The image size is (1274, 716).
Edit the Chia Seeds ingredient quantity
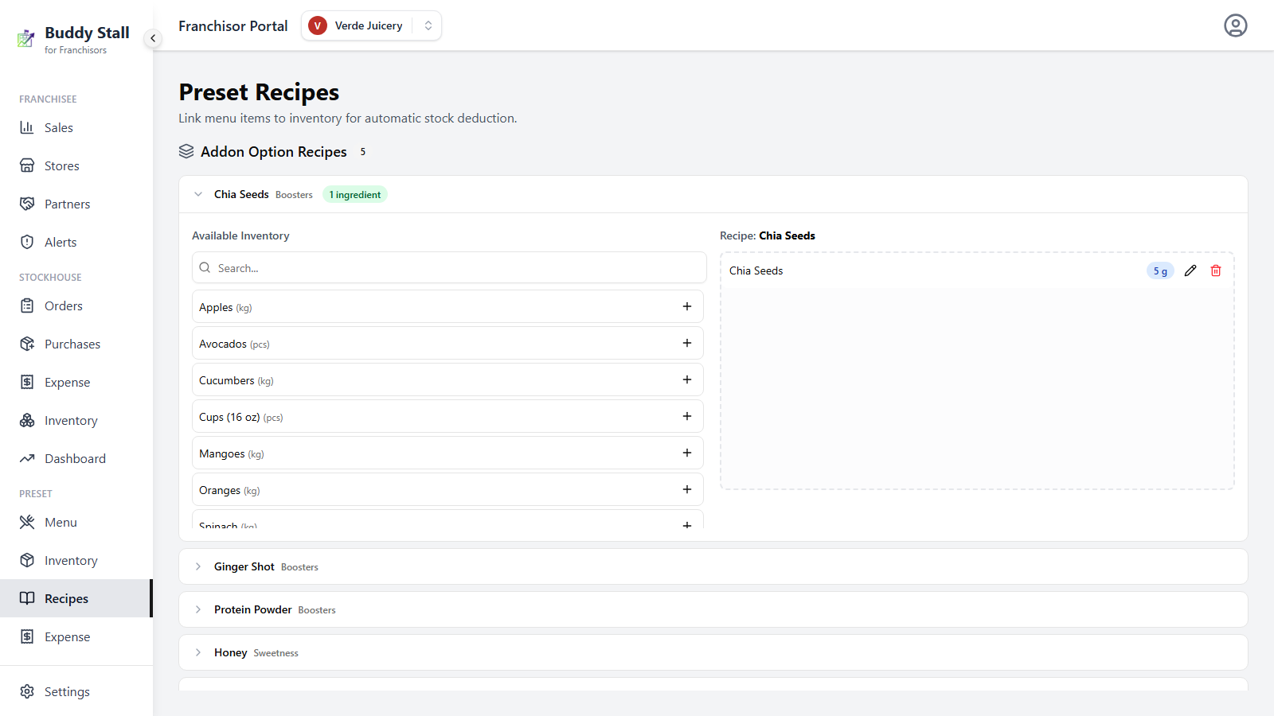pyautogui.click(x=1190, y=270)
